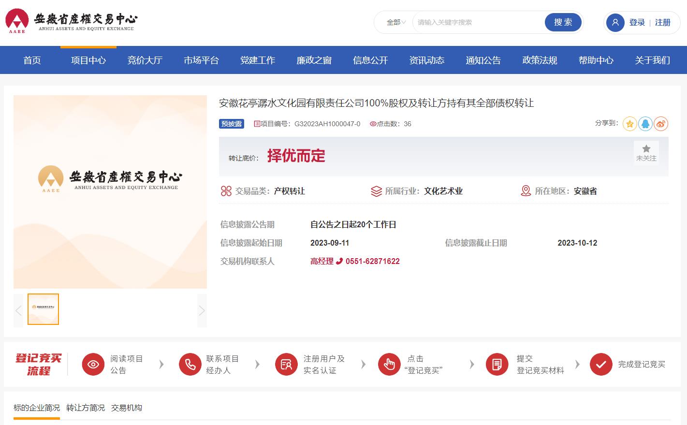
Task: Click the 交易品类 category icon
Action: coord(226,191)
